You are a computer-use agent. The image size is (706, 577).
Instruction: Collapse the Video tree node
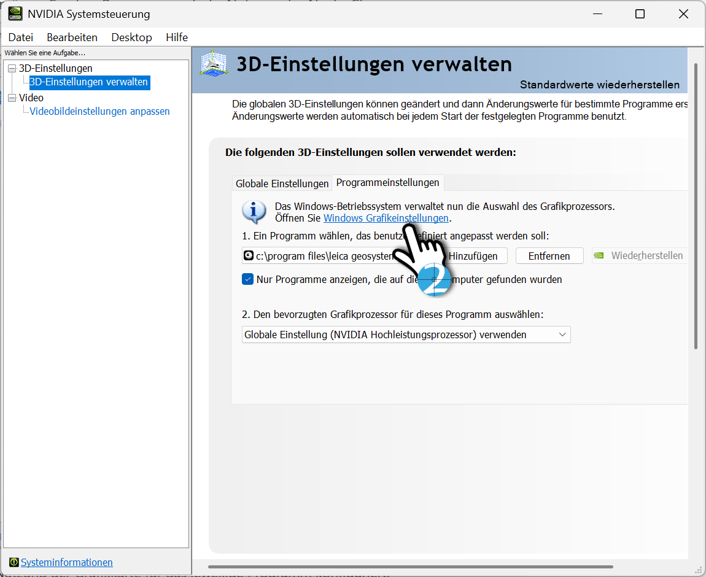point(12,98)
